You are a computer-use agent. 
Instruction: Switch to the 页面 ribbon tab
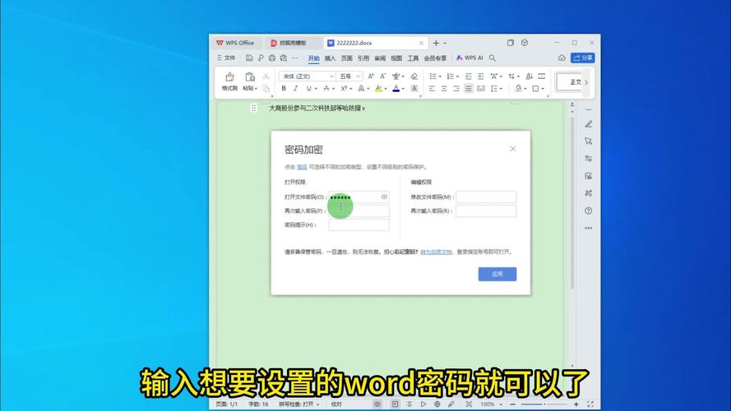(346, 58)
